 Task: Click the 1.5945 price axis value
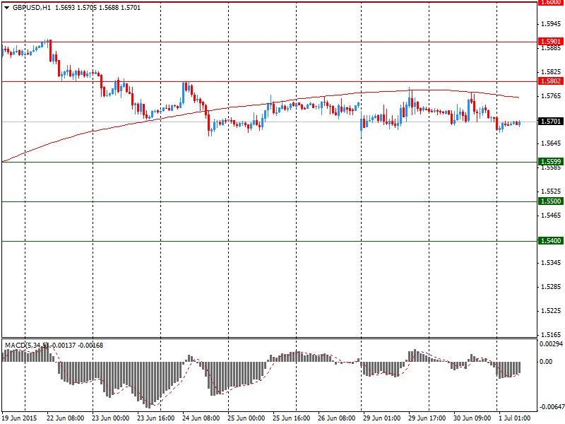(x=551, y=24)
